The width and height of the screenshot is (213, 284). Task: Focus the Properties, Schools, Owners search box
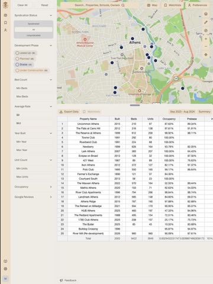tap(99, 5)
